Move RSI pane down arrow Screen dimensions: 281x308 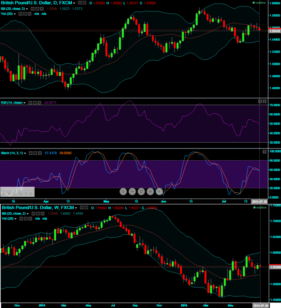(264, 101)
